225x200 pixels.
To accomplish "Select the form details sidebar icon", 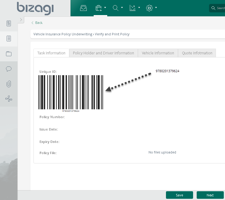I will [9, 39].
